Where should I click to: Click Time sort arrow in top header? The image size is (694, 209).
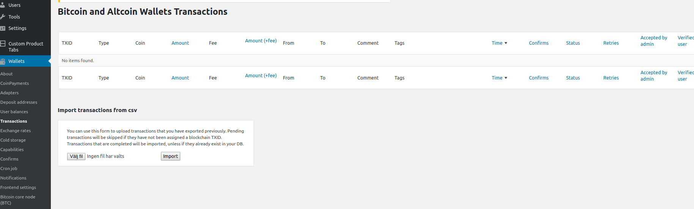click(x=506, y=43)
